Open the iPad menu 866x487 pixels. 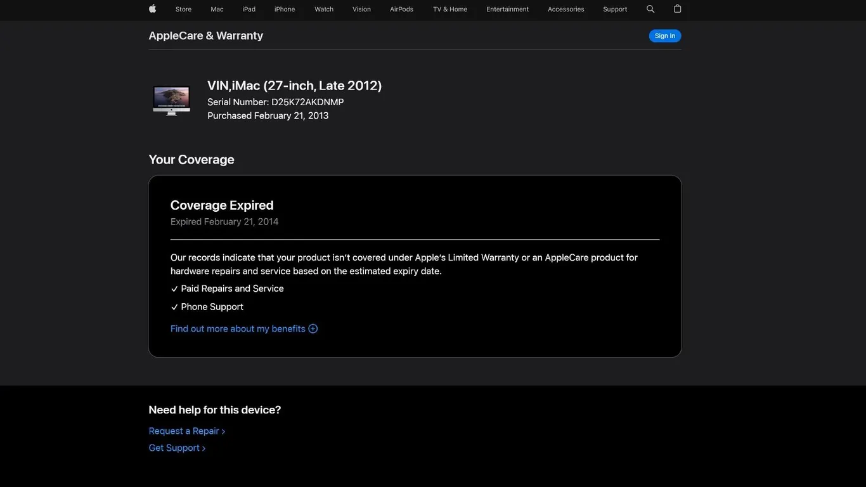(249, 10)
